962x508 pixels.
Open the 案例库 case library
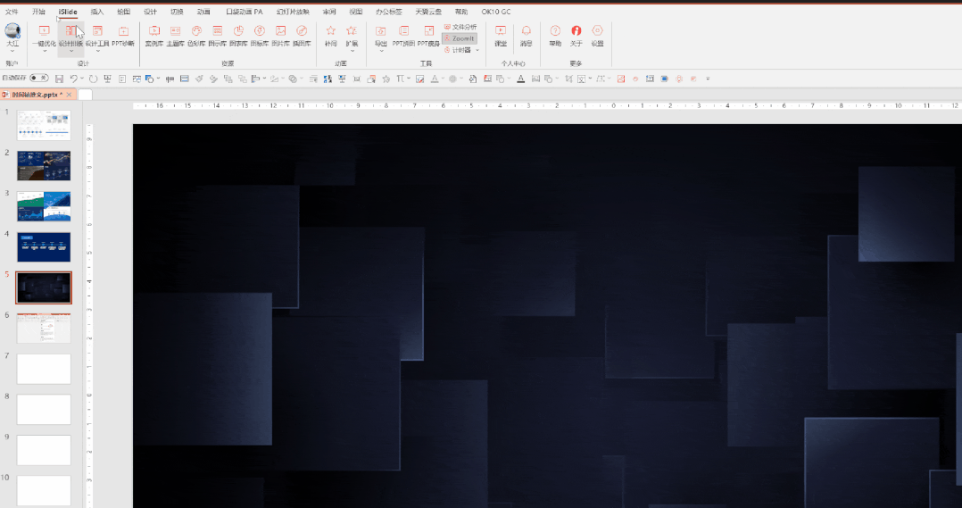click(153, 35)
